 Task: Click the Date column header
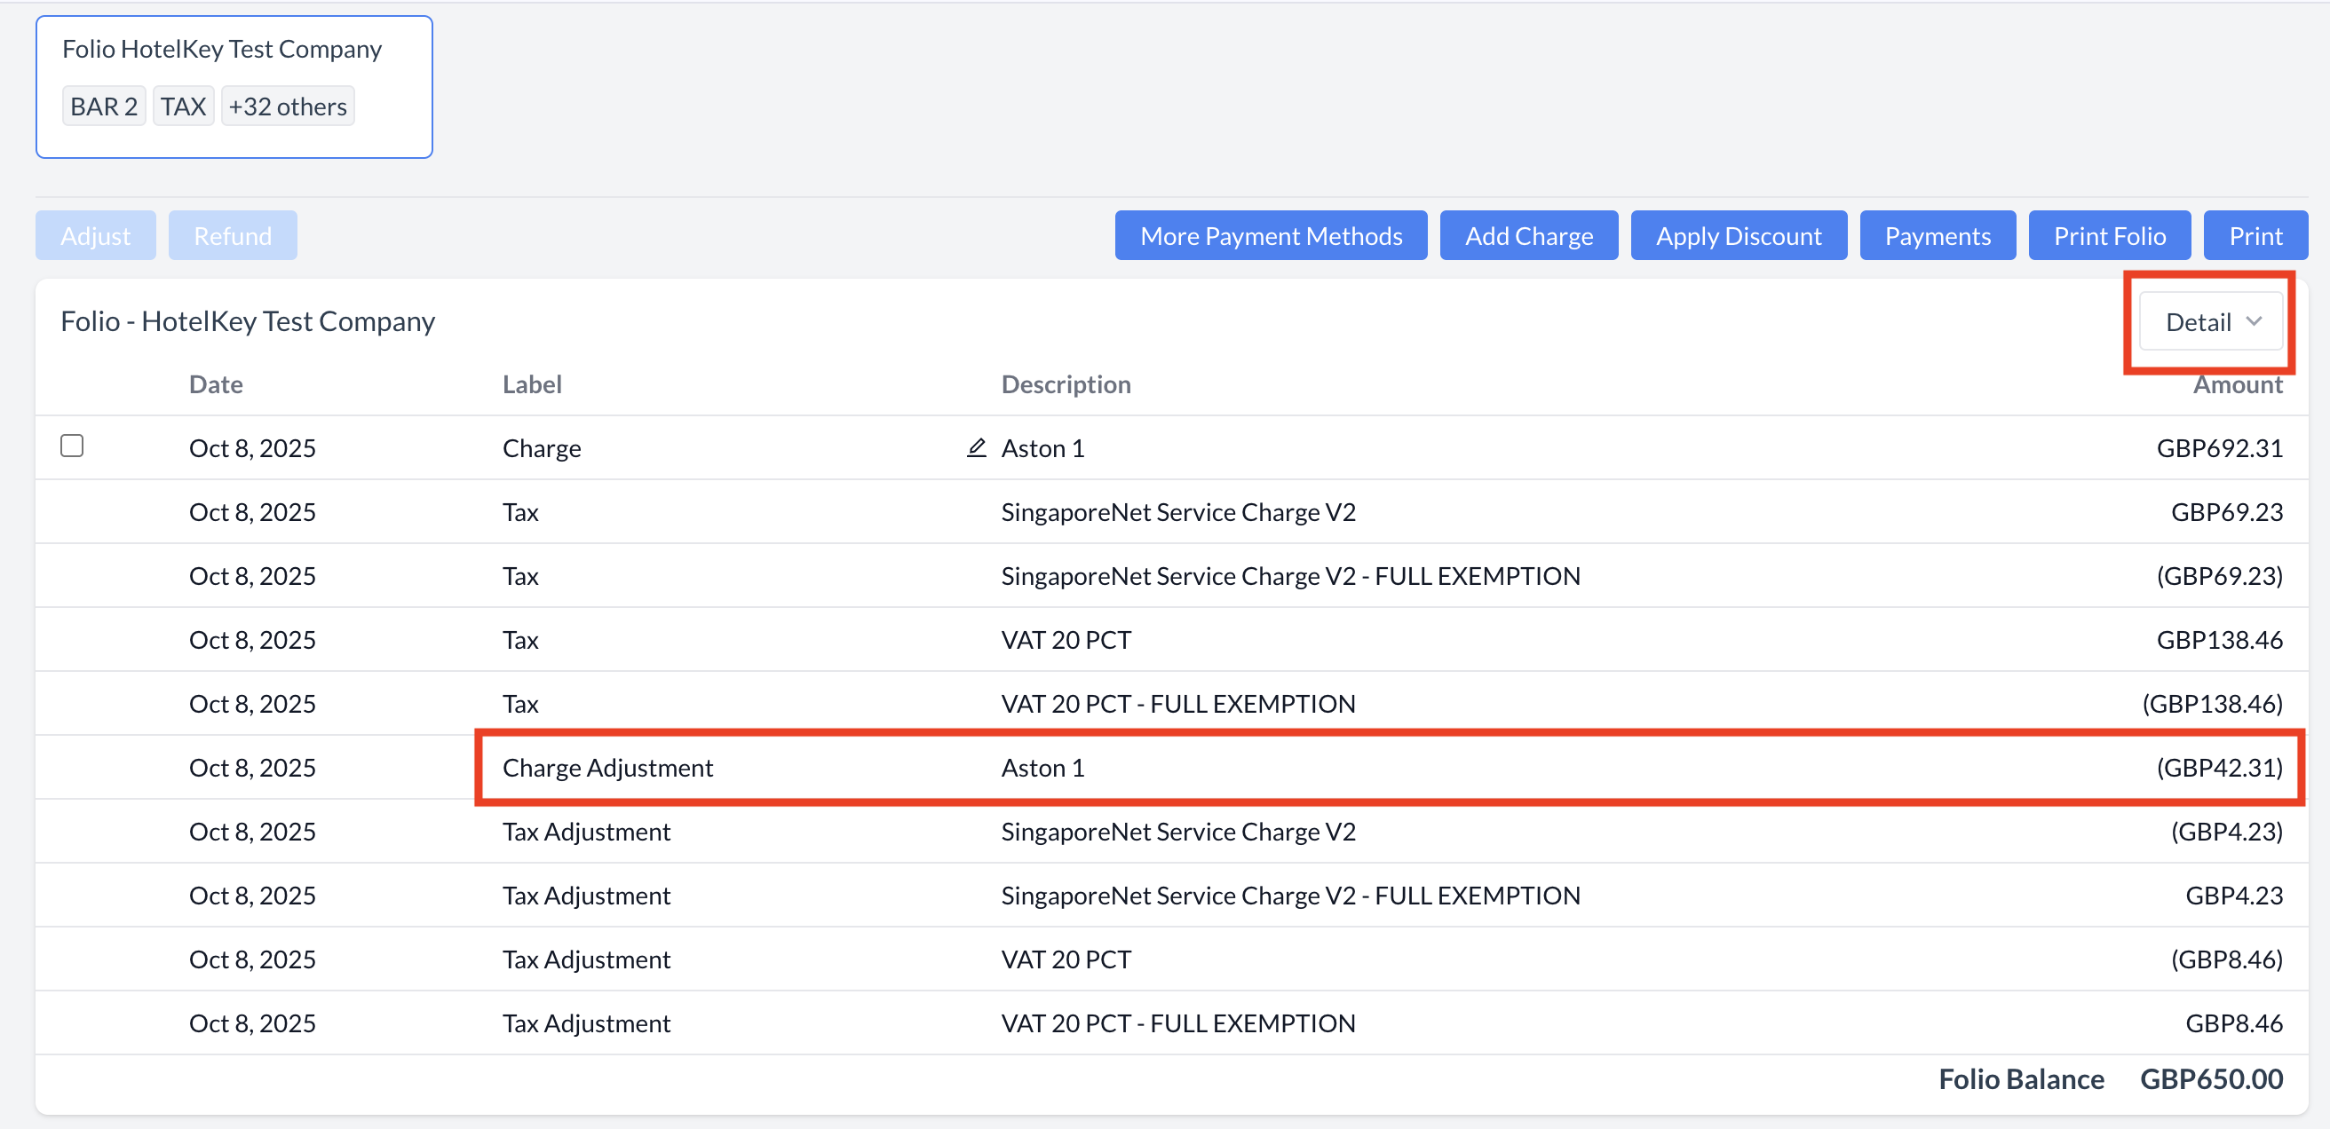pyautogui.click(x=215, y=384)
